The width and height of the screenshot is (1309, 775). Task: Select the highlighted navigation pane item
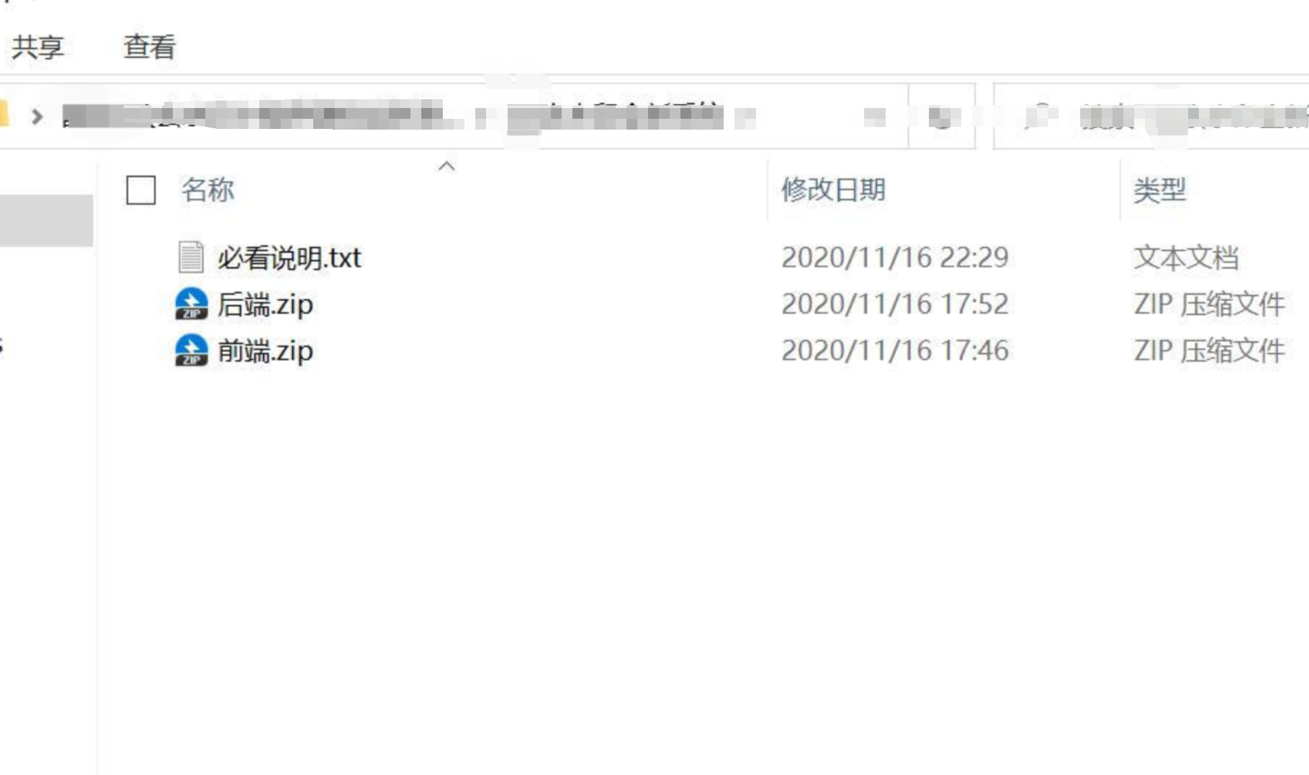46,221
